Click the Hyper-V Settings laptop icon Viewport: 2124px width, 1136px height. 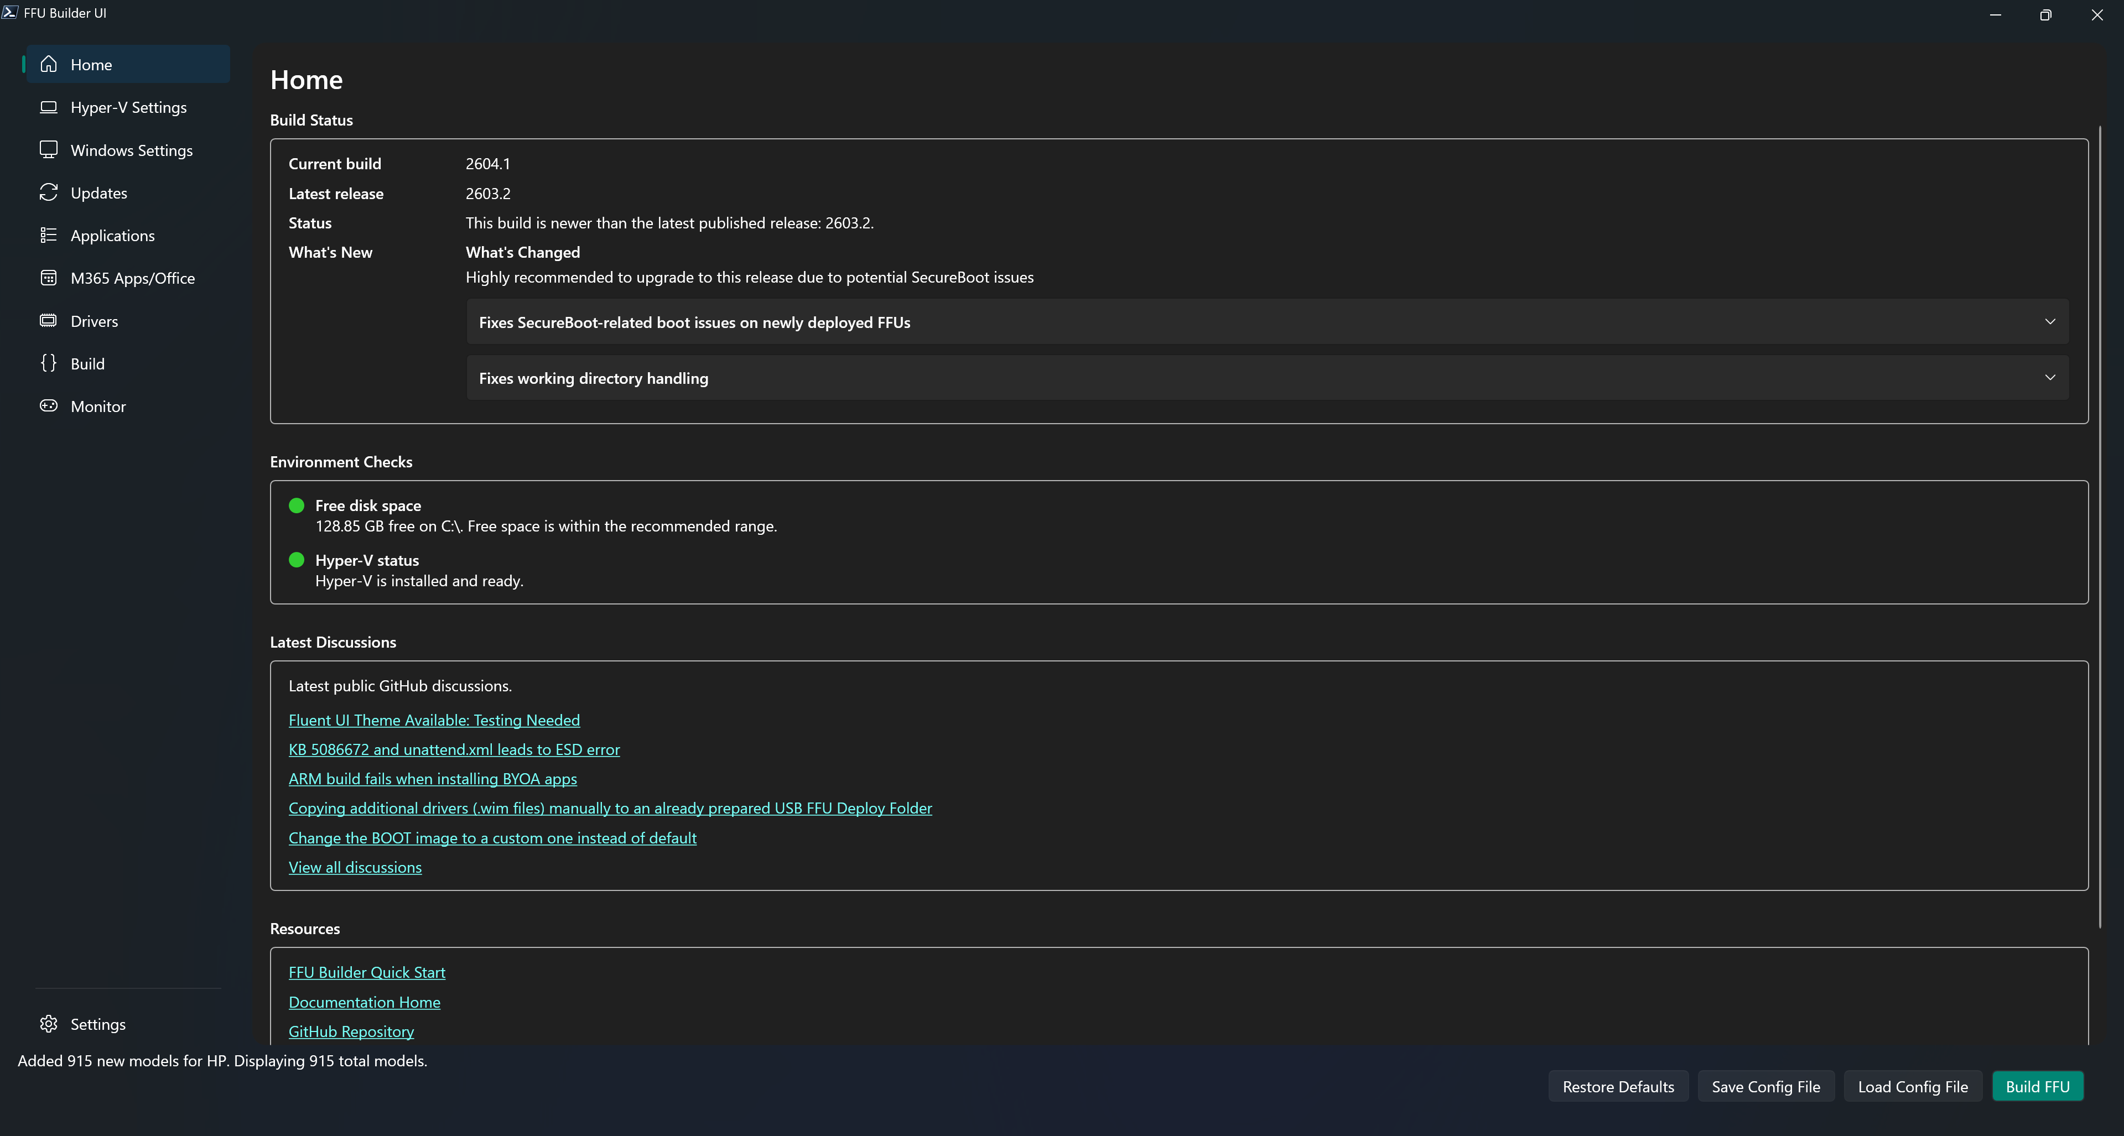click(x=49, y=107)
